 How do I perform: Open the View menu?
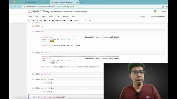pyautogui.click(x=44, y=16)
